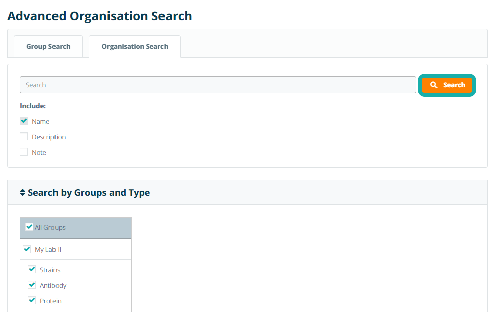Click the up-down arrows icon beside Search by Groups
Viewport: 492px width, 312px height.
[22, 193]
